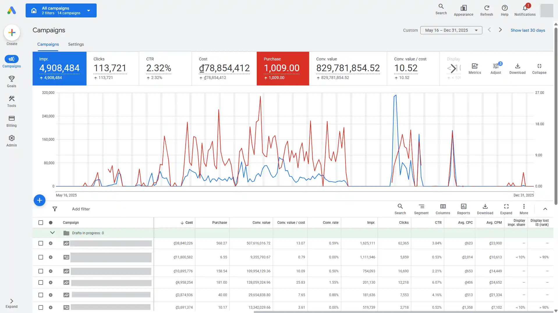
Task: Open the All campaigns dropdown
Action: 61,10
